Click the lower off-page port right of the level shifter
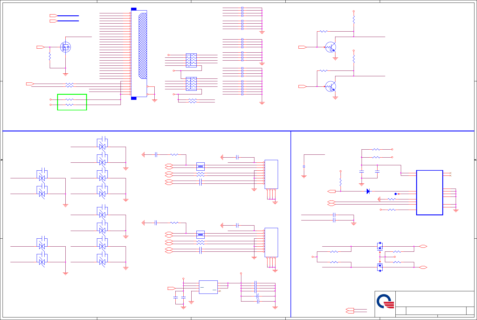 (x=423, y=267)
